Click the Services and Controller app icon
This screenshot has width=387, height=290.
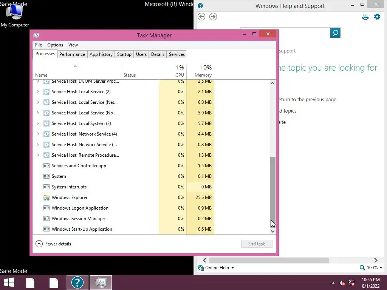click(x=46, y=166)
